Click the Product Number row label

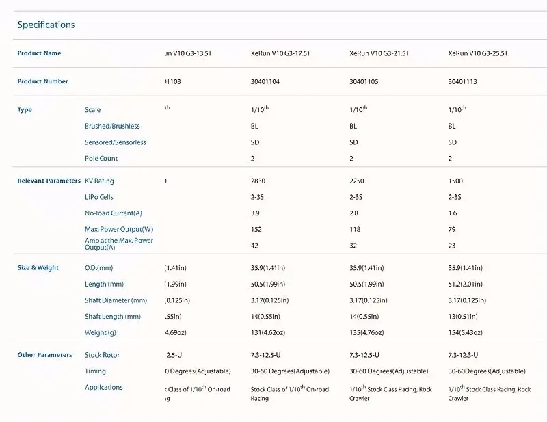click(x=42, y=81)
